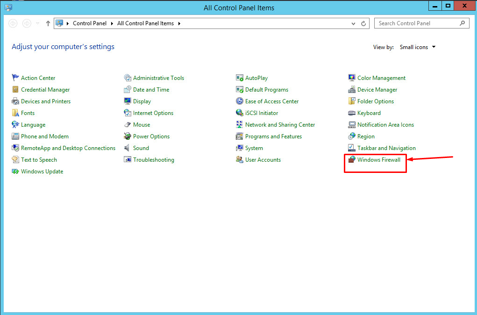
Task: Click the Power Options icon
Action: [x=128, y=136]
